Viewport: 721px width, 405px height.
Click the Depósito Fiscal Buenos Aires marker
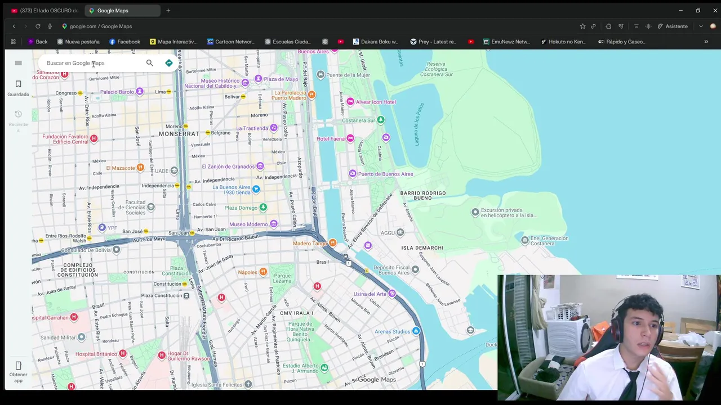(415, 270)
